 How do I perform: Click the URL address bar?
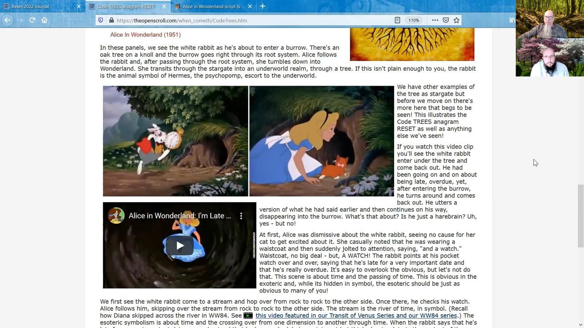tap(251, 20)
